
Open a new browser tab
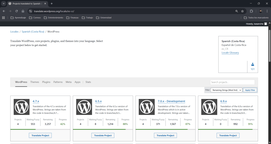(x=52, y=4)
